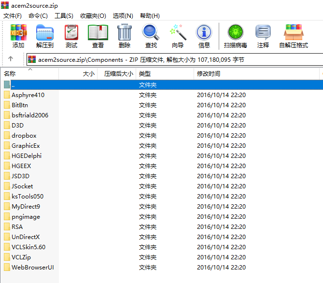This screenshot has width=323, height=283.
Task: Open the 工具(S) menu
Action: point(64,15)
